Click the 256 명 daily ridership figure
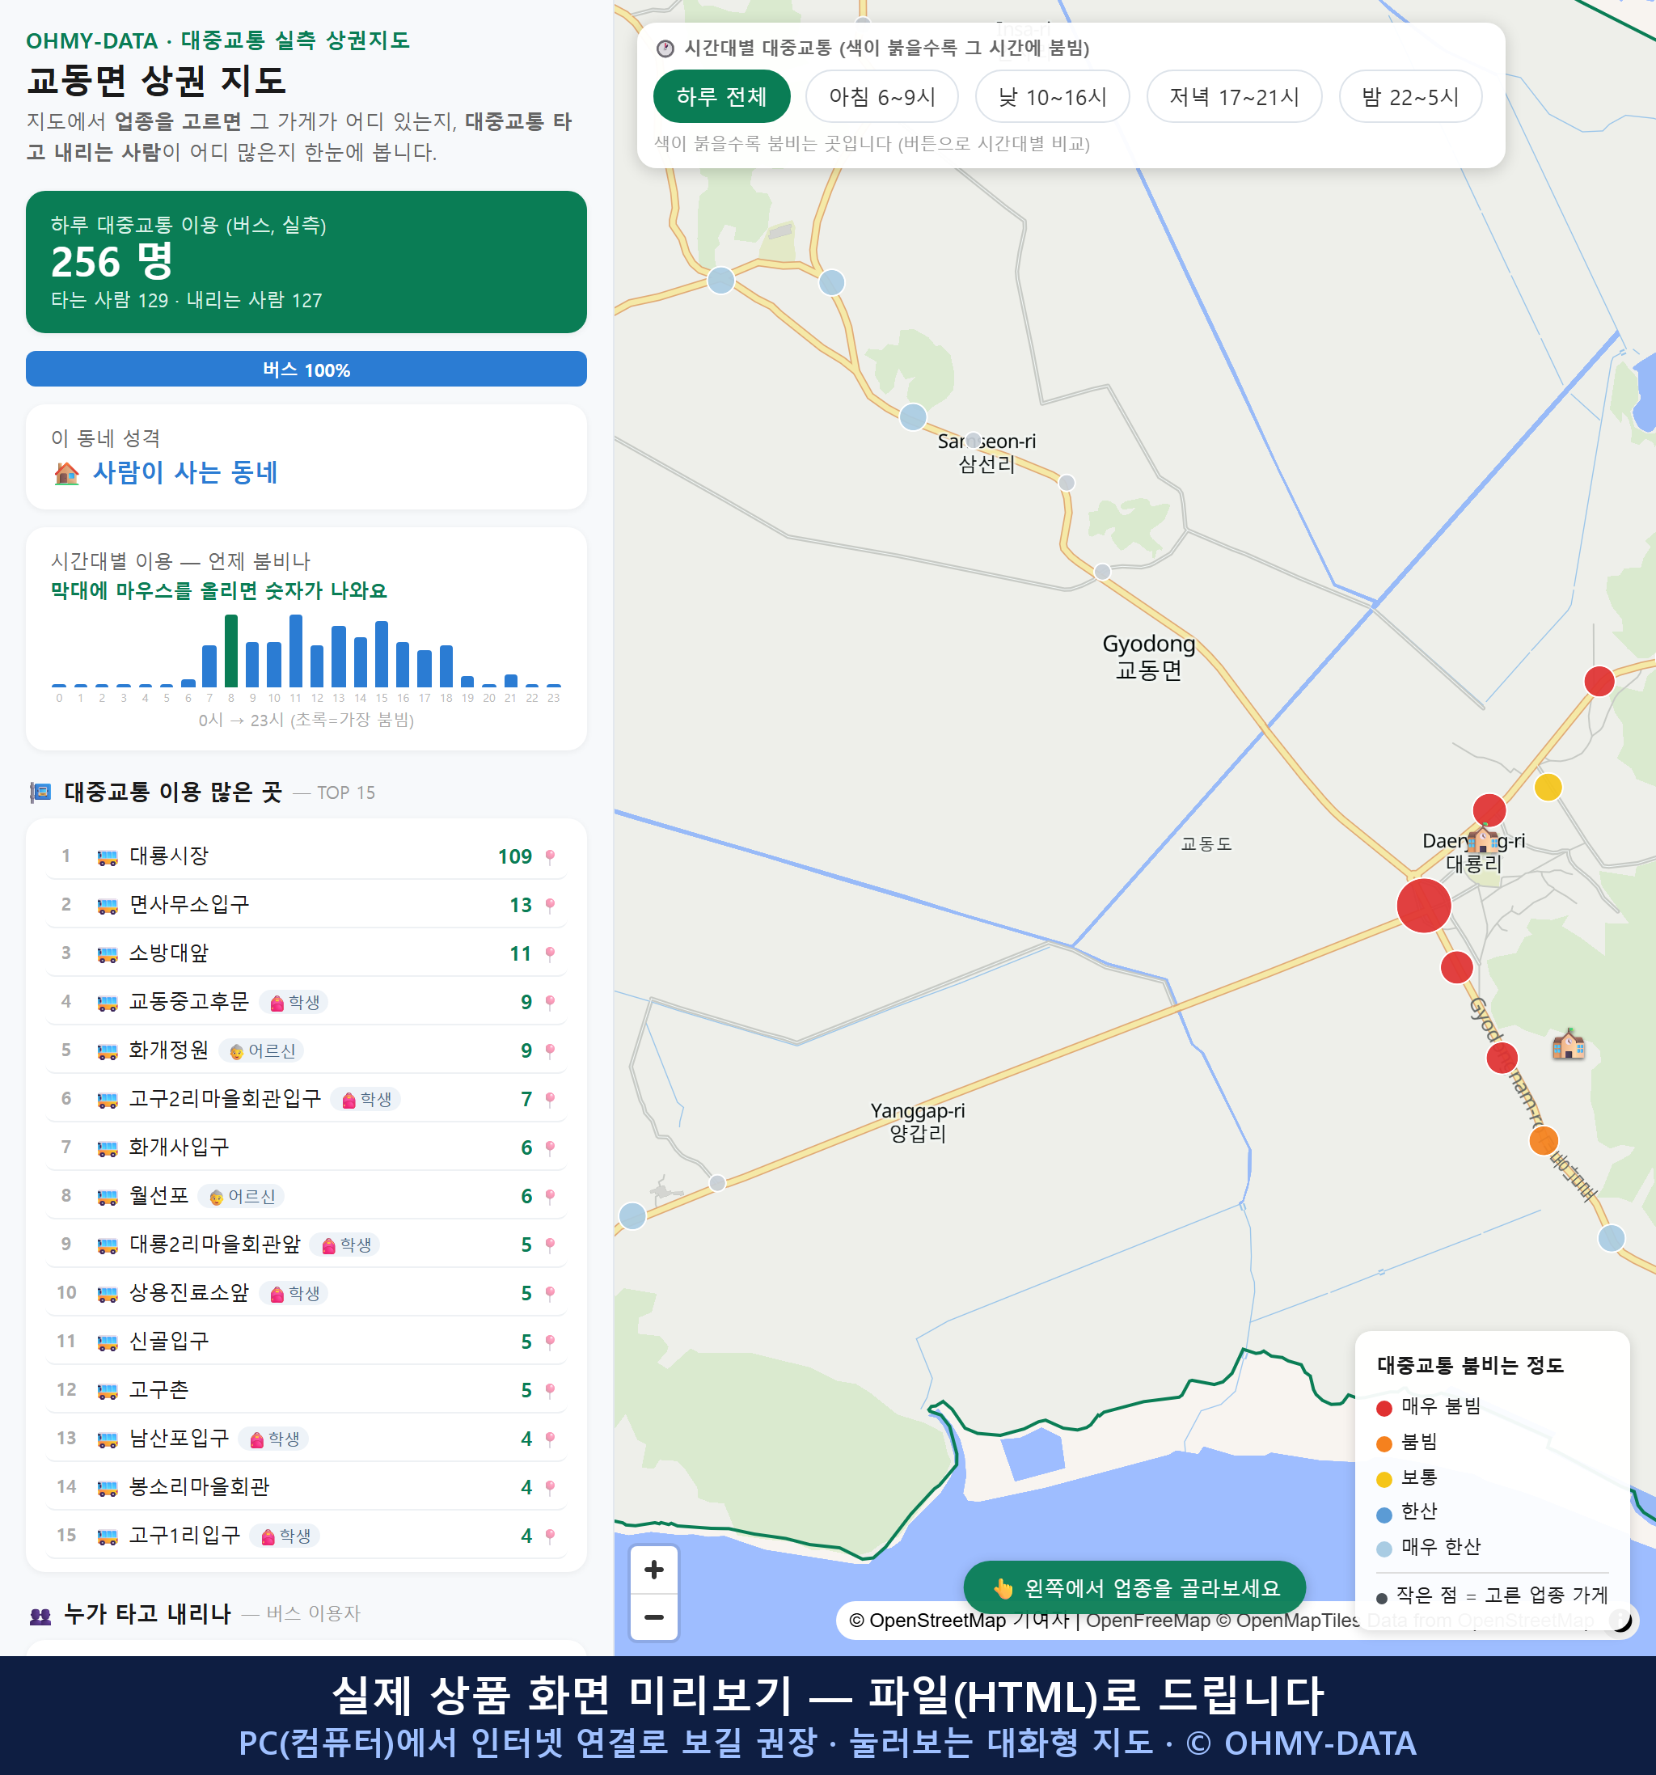The height and width of the screenshot is (1775, 1656). click(112, 262)
